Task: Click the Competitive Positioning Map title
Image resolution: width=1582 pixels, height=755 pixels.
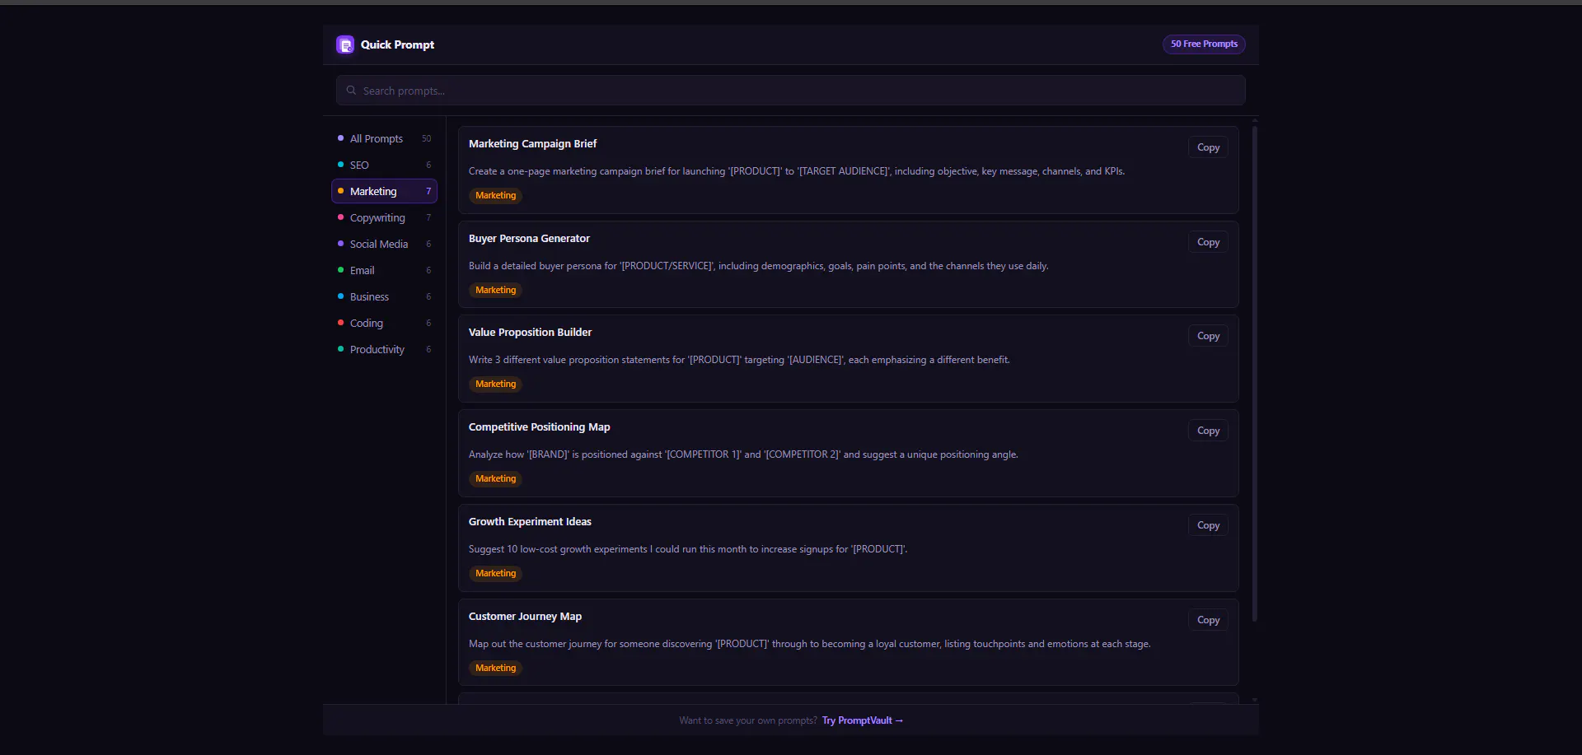Action: click(x=539, y=426)
